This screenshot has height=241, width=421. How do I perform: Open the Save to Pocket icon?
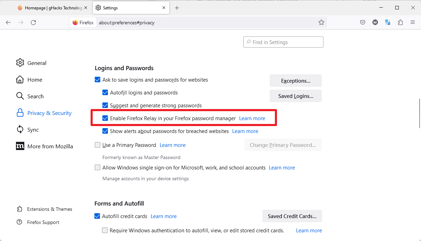pyautogui.click(x=363, y=23)
